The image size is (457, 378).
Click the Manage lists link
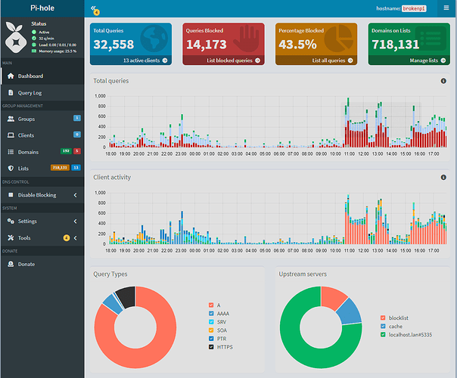click(427, 60)
